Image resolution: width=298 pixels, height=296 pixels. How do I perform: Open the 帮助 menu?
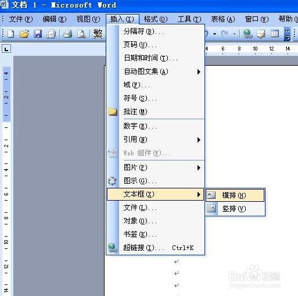point(288,19)
